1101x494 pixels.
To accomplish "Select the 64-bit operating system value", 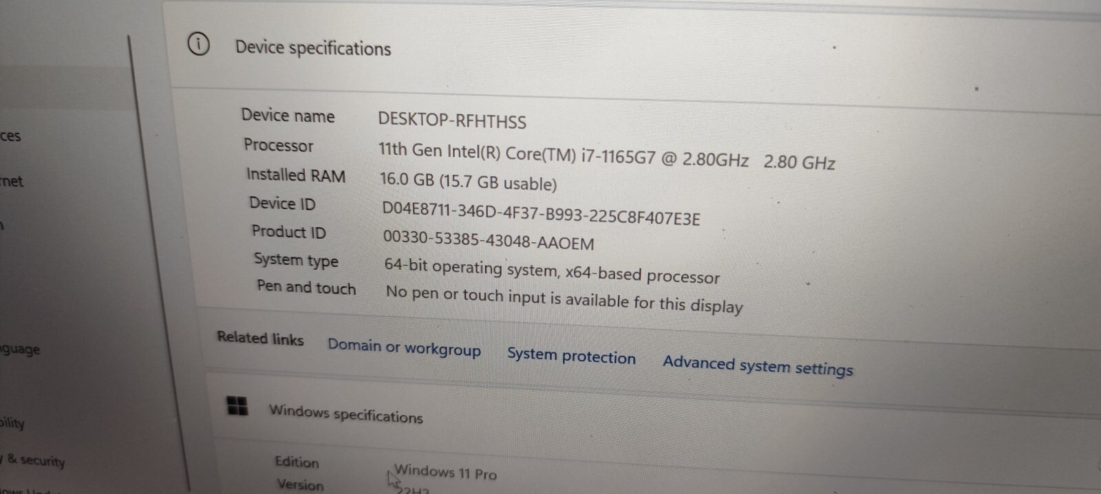I will pyautogui.click(x=551, y=271).
